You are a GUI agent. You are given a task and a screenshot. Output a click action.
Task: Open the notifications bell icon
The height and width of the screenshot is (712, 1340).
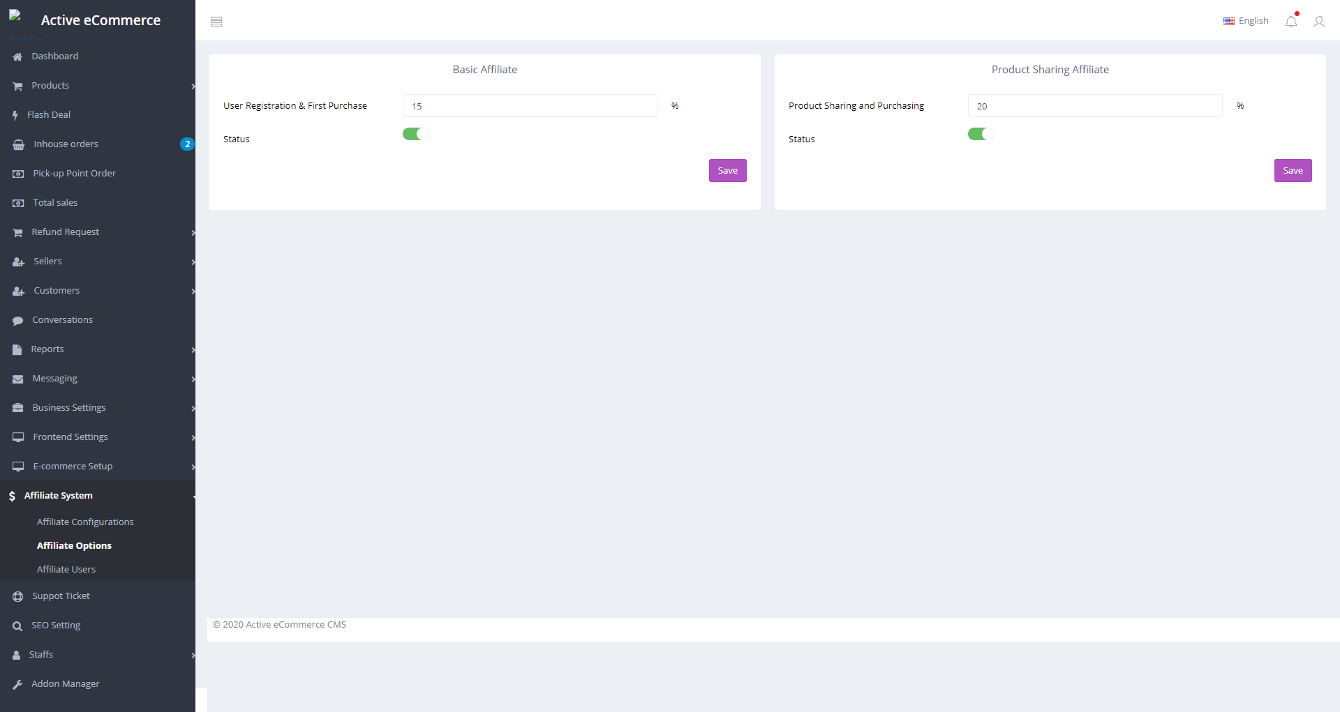tap(1291, 22)
